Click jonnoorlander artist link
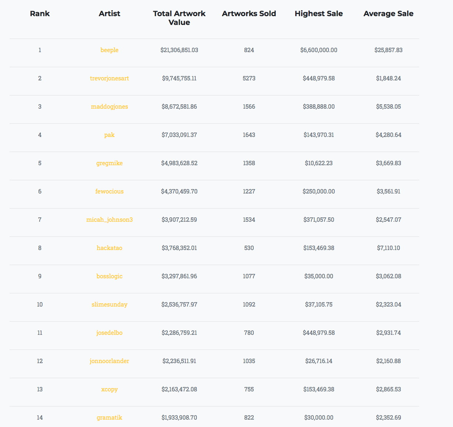 109,361
